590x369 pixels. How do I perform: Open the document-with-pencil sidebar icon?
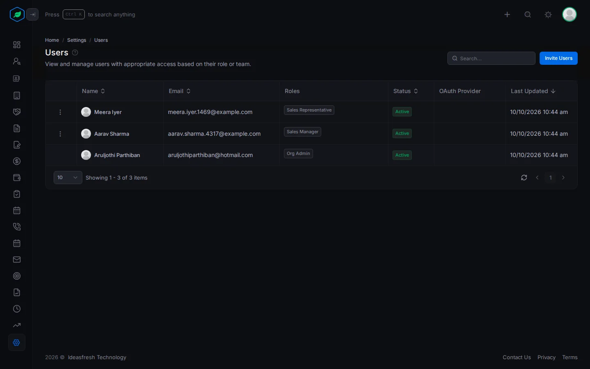pyautogui.click(x=17, y=145)
